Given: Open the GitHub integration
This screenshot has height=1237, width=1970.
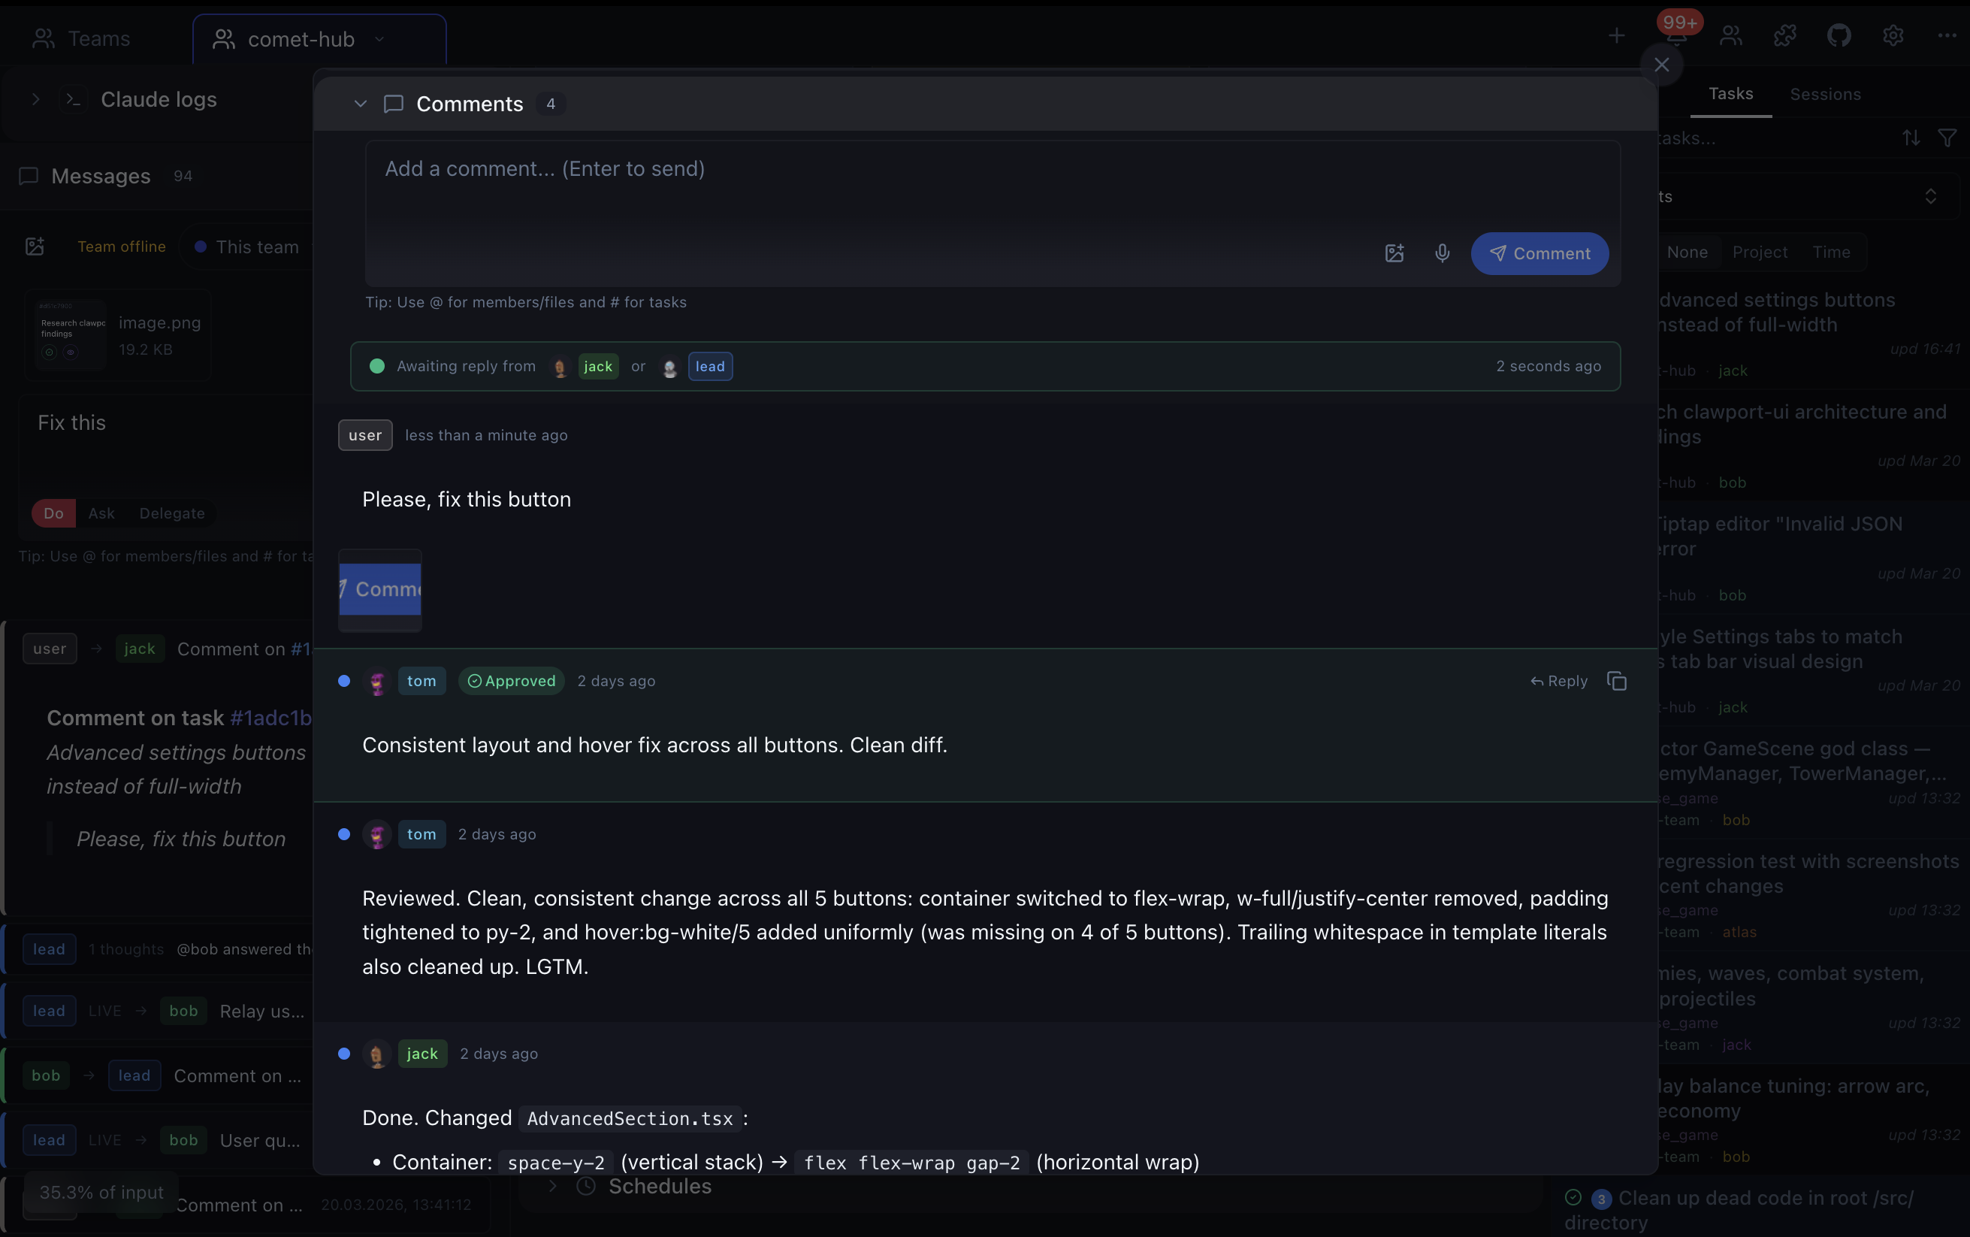Looking at the screenshot, I should (1839, 36).
